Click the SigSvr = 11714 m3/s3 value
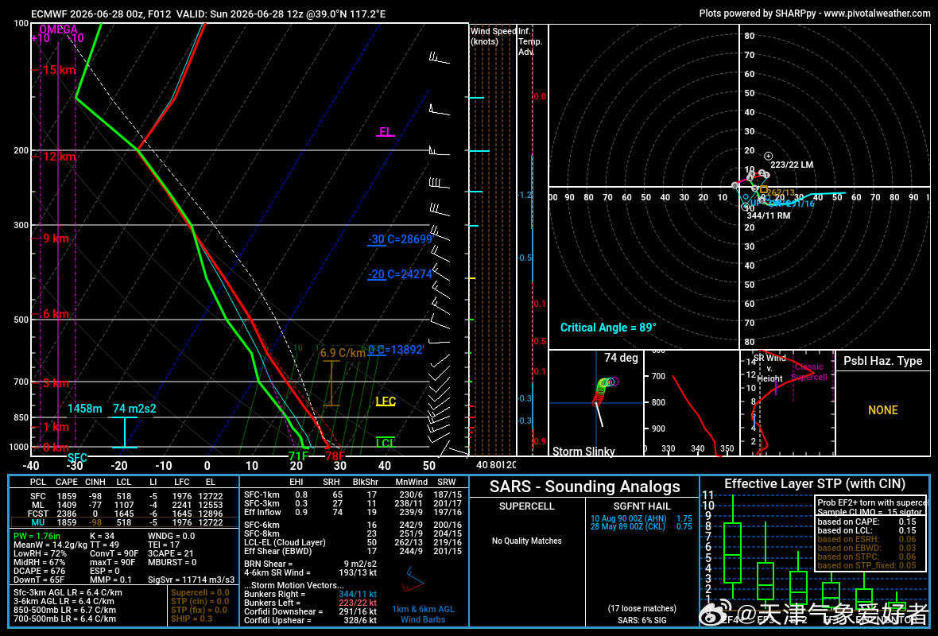The height and width of the screenshot is (636, 938). tap(191, 580)
